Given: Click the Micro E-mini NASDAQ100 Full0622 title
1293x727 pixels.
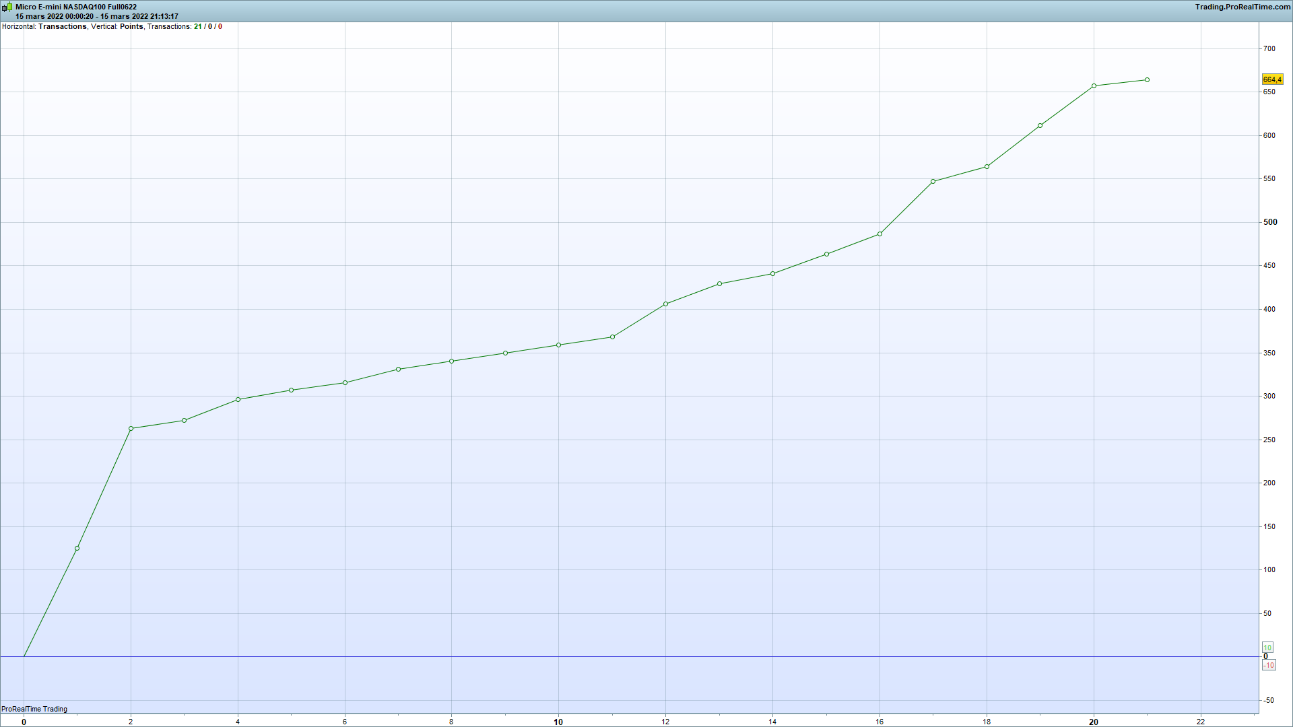Looking at the screenshot, I should [x=76, y=7].
